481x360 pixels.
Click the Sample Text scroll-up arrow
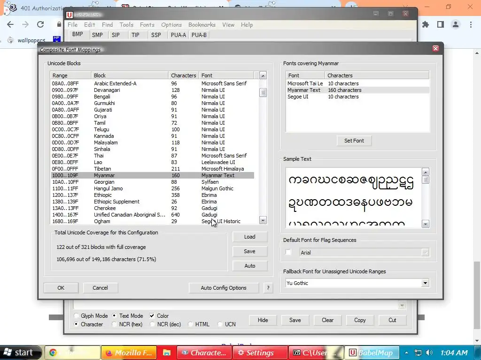(x=425, y=172)
